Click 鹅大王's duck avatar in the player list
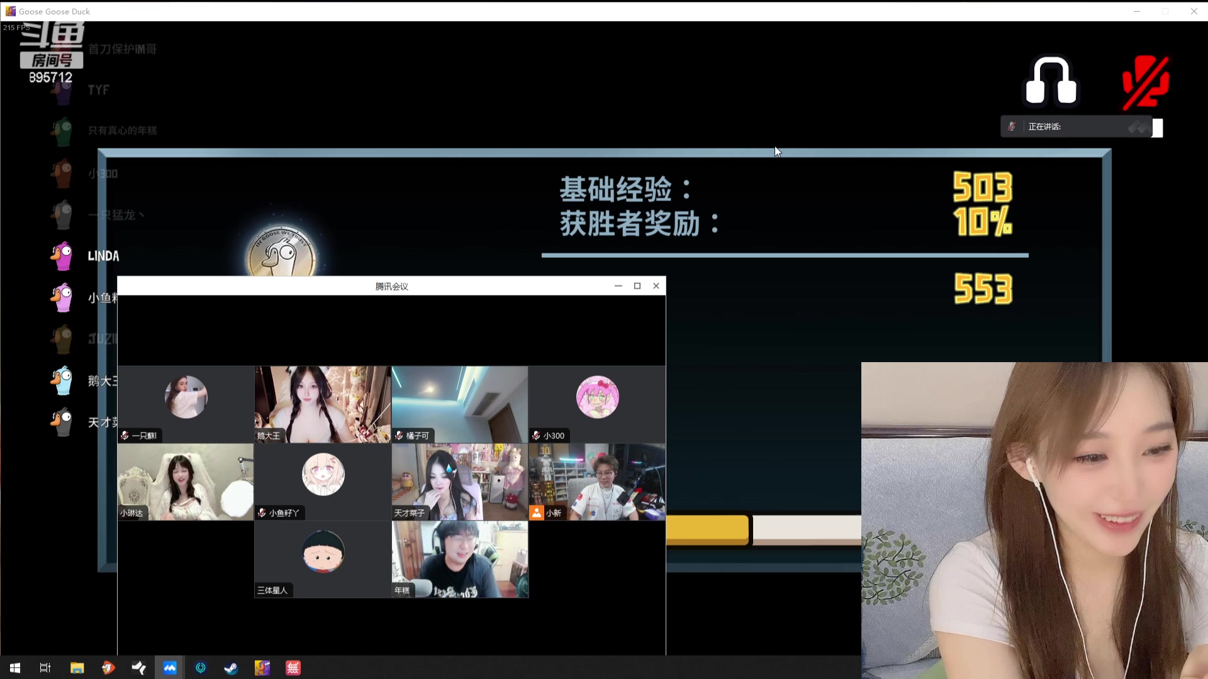The height and width of the screenshot is (679, 1208). 61,380
